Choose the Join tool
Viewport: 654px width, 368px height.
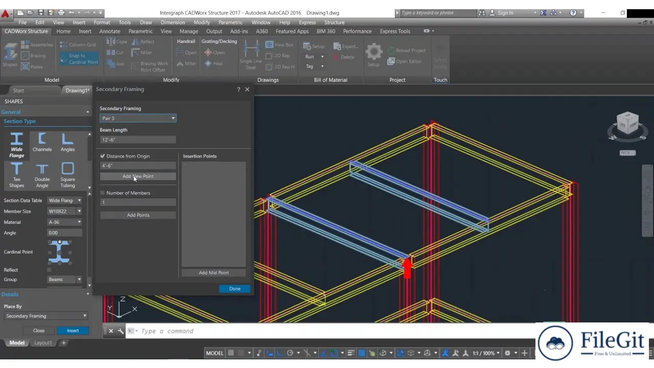tap(116, 64)
